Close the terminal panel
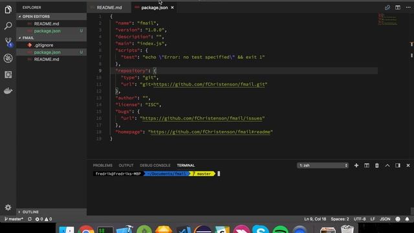 pyautogui.click(x=408, y=166)
